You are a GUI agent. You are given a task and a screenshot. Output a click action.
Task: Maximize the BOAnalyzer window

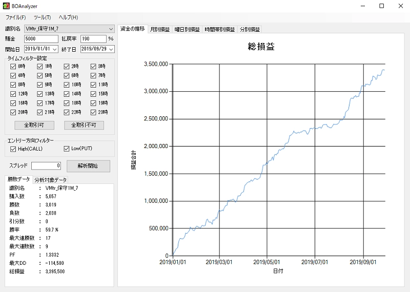tap(381, 6)
